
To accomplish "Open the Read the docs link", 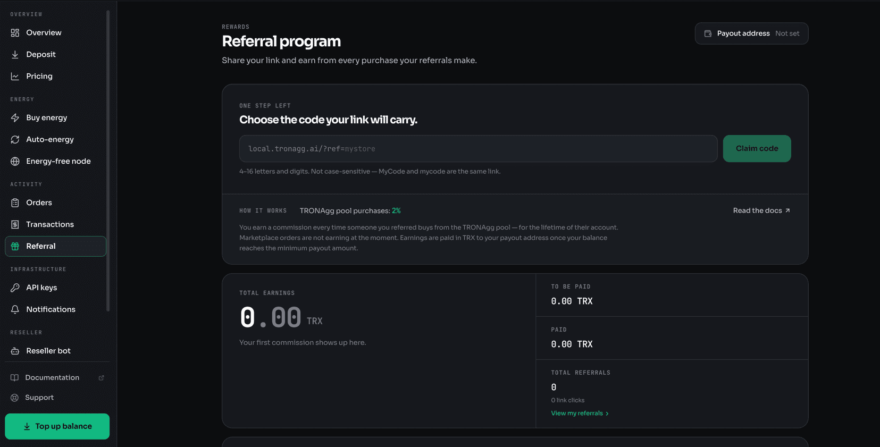I will click(761, 210).
